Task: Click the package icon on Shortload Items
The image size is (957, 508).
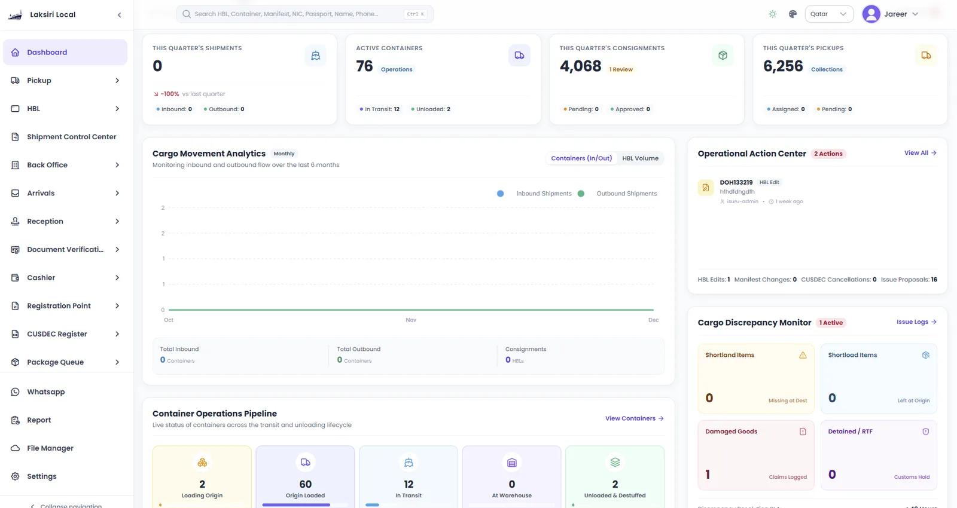Action: coord(926,355)
